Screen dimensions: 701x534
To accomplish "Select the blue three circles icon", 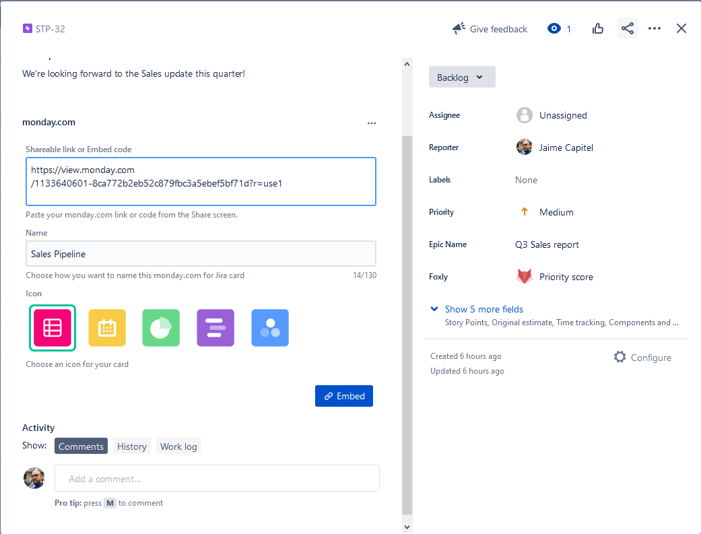I will point(270,328).
